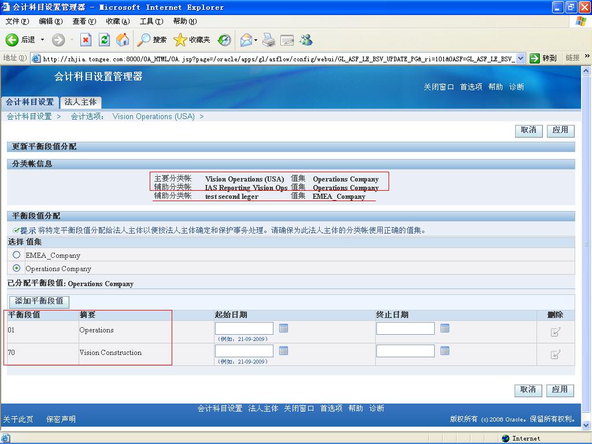The width and height of the screenshot is (592, 444).
Task: Click the Windows flag logo in menu bar
Action: click(x=580, y=21)
